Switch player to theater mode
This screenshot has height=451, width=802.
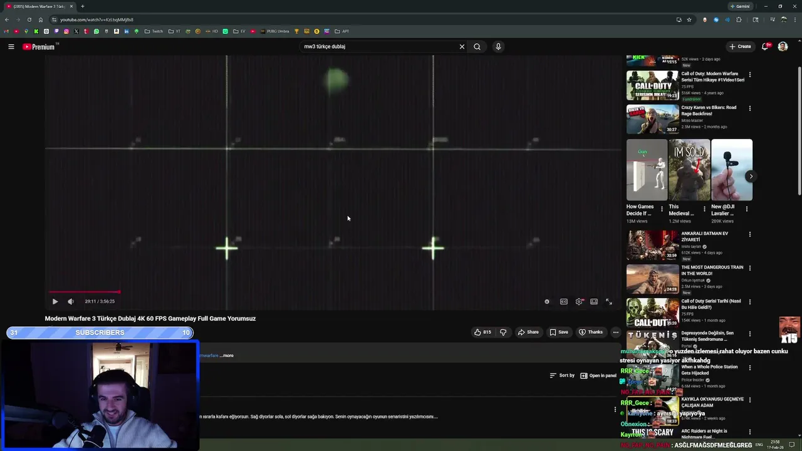pos(594,301)
